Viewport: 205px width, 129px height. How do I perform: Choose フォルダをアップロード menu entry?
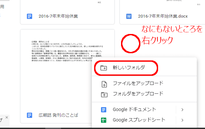[x=144, y=94]
